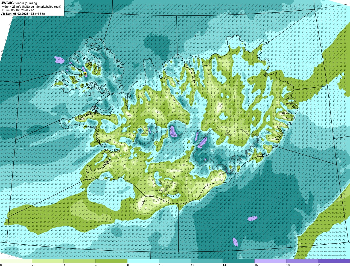Select the 'VT: Sun. 08.02.2026 17Z' valid time
Screen dimensions: 350x267
[x=17, y=13]
